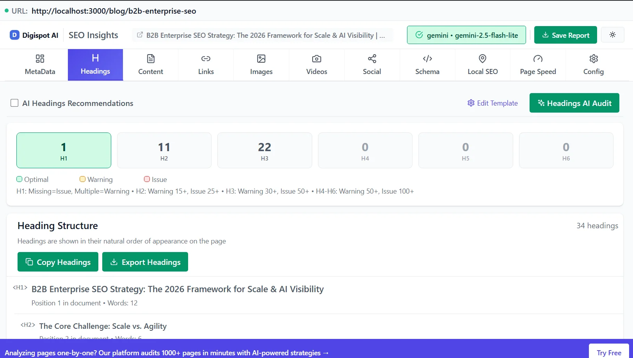Click Position 1 in document Words: 12 text
633x358 pixels.
click(85, 303)
